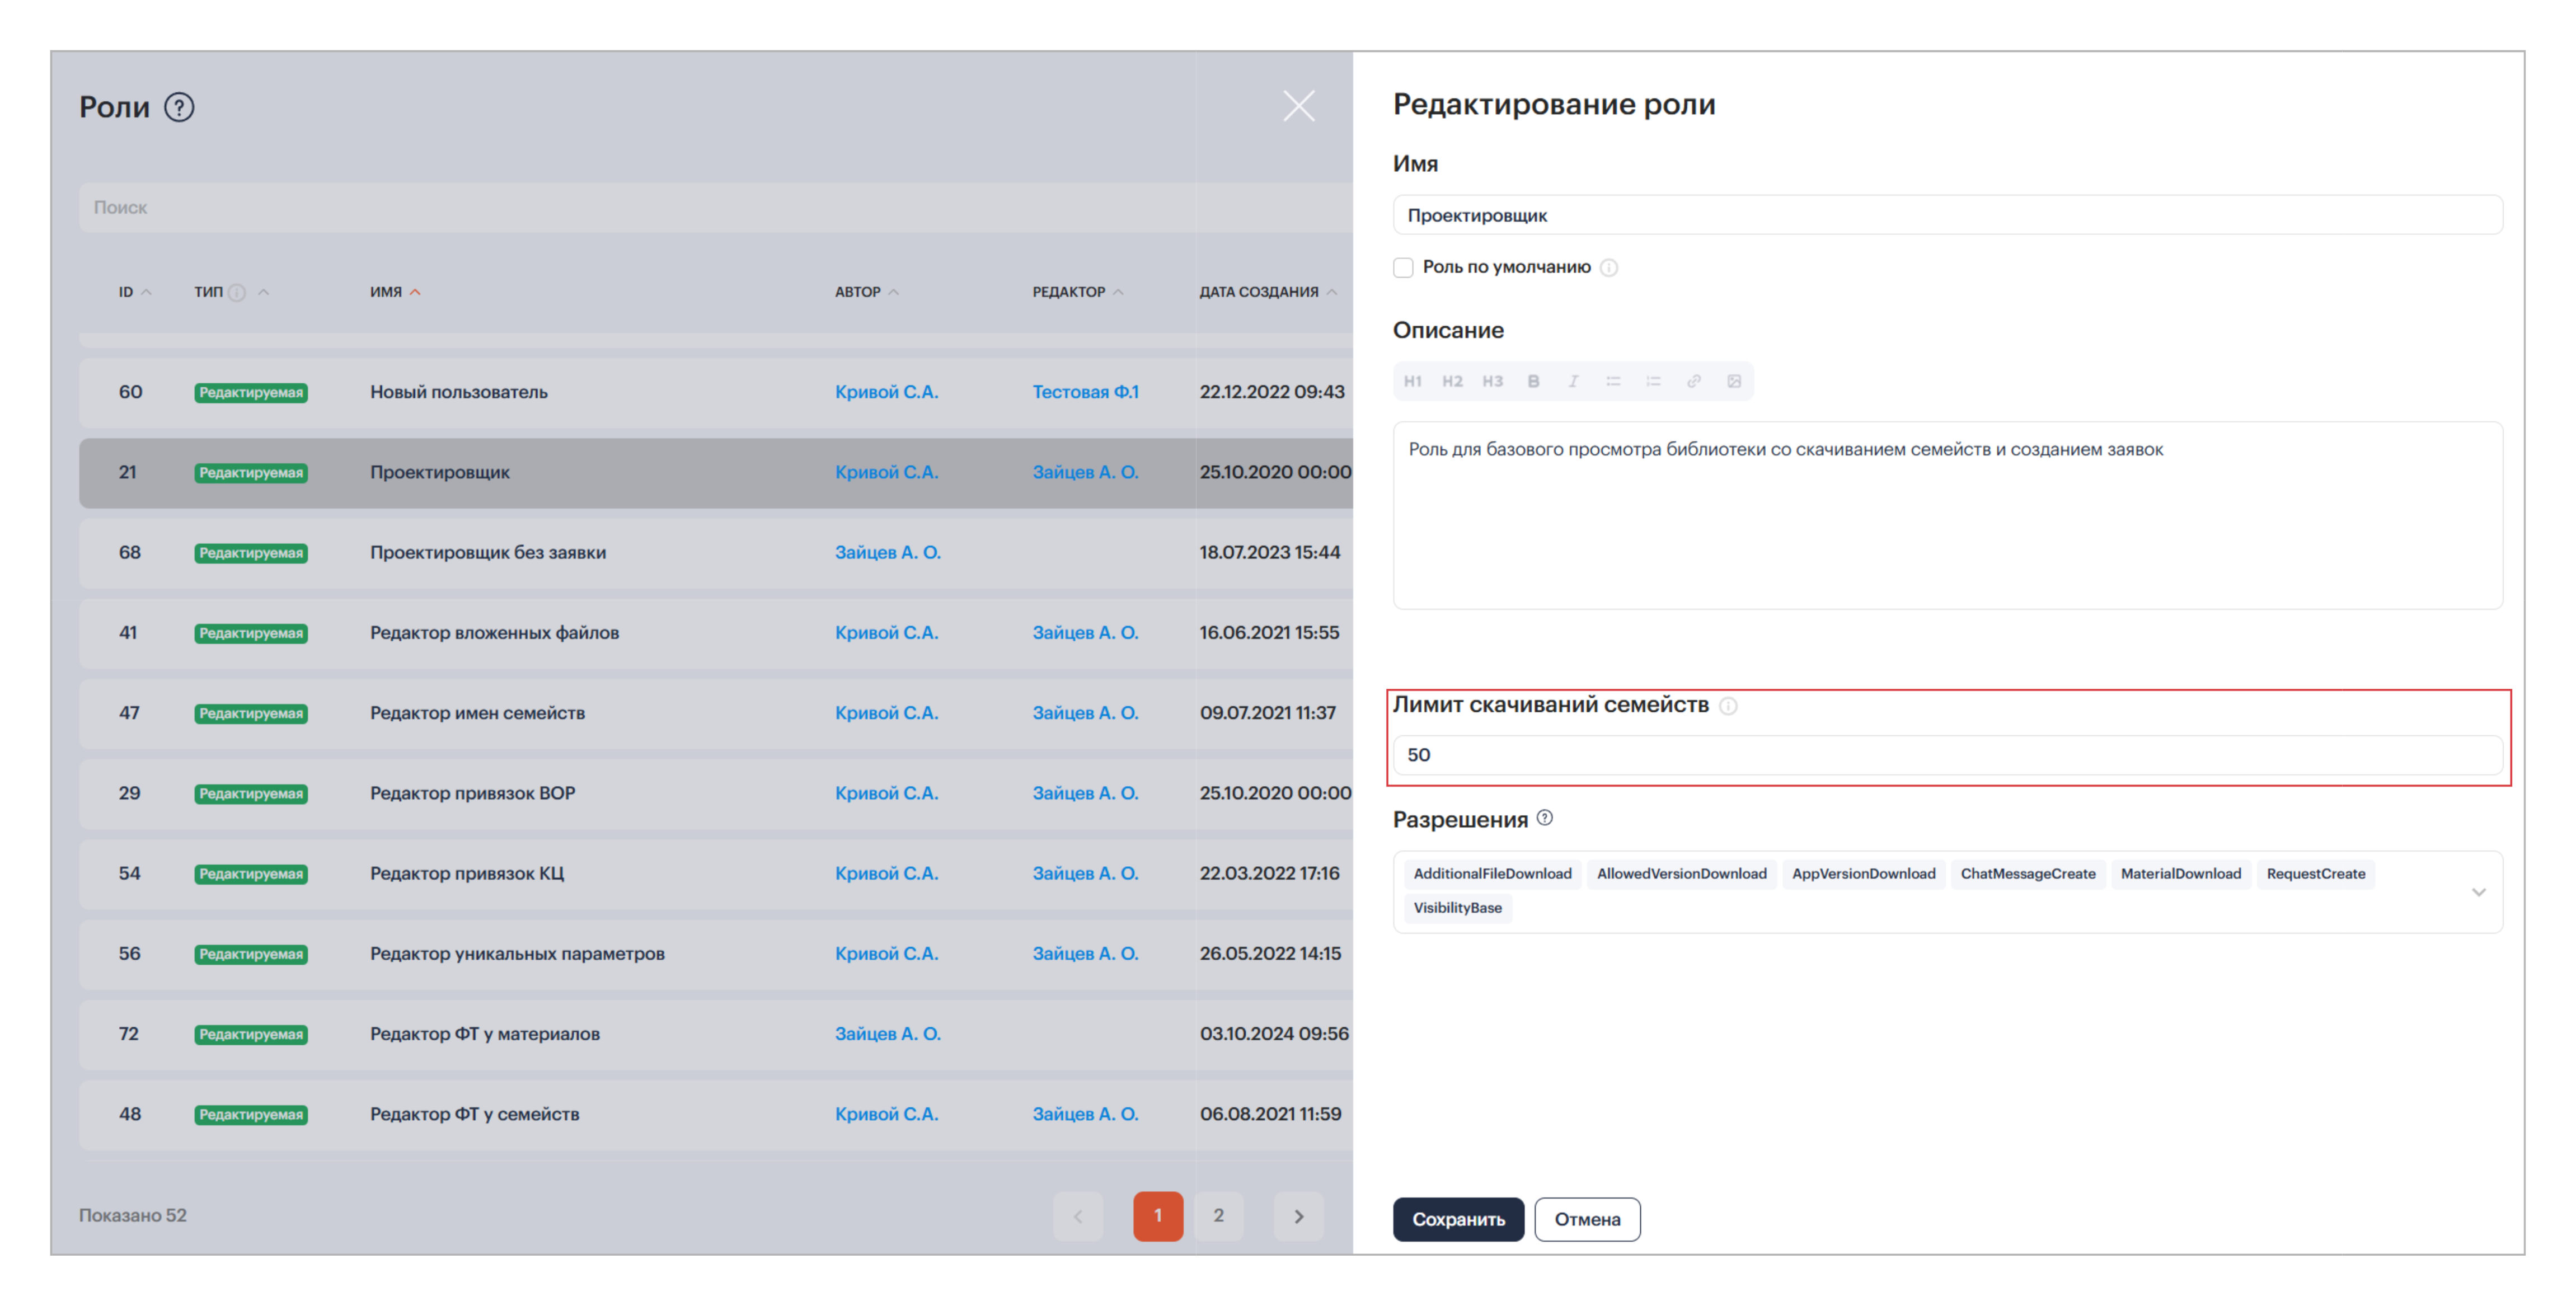Viewport: 2576px width, 1306px height.
Task: Click help icon beside Разрешения heading
Action: tap(1545, 818)
